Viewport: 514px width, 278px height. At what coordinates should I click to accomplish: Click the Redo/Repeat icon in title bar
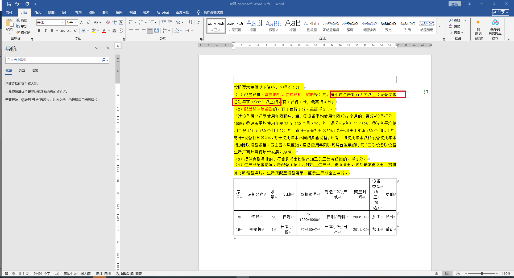27,4
